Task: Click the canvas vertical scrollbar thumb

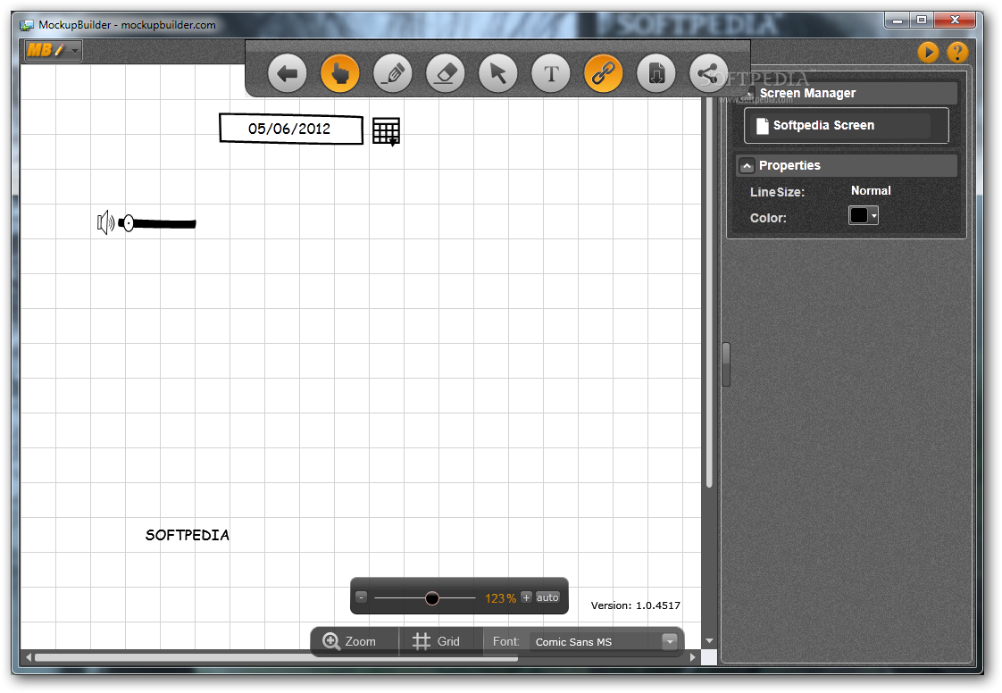Action: point(709,292)
